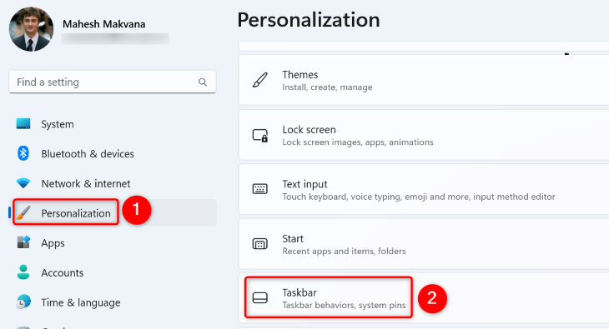Open Text input settings

(424, 189)
